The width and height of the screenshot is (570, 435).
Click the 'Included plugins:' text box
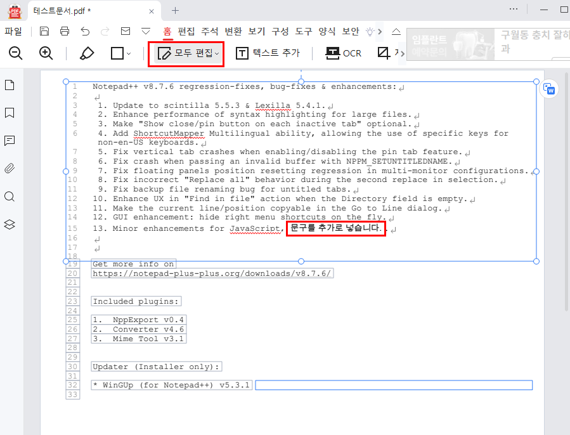click(x=136, y=301)
